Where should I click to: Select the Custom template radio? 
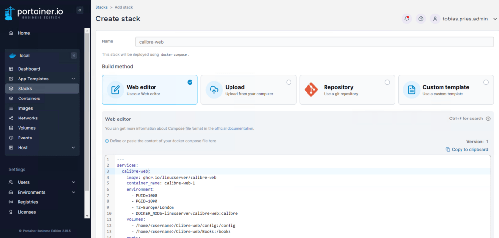pyautogui.click(x=486, y=82)
